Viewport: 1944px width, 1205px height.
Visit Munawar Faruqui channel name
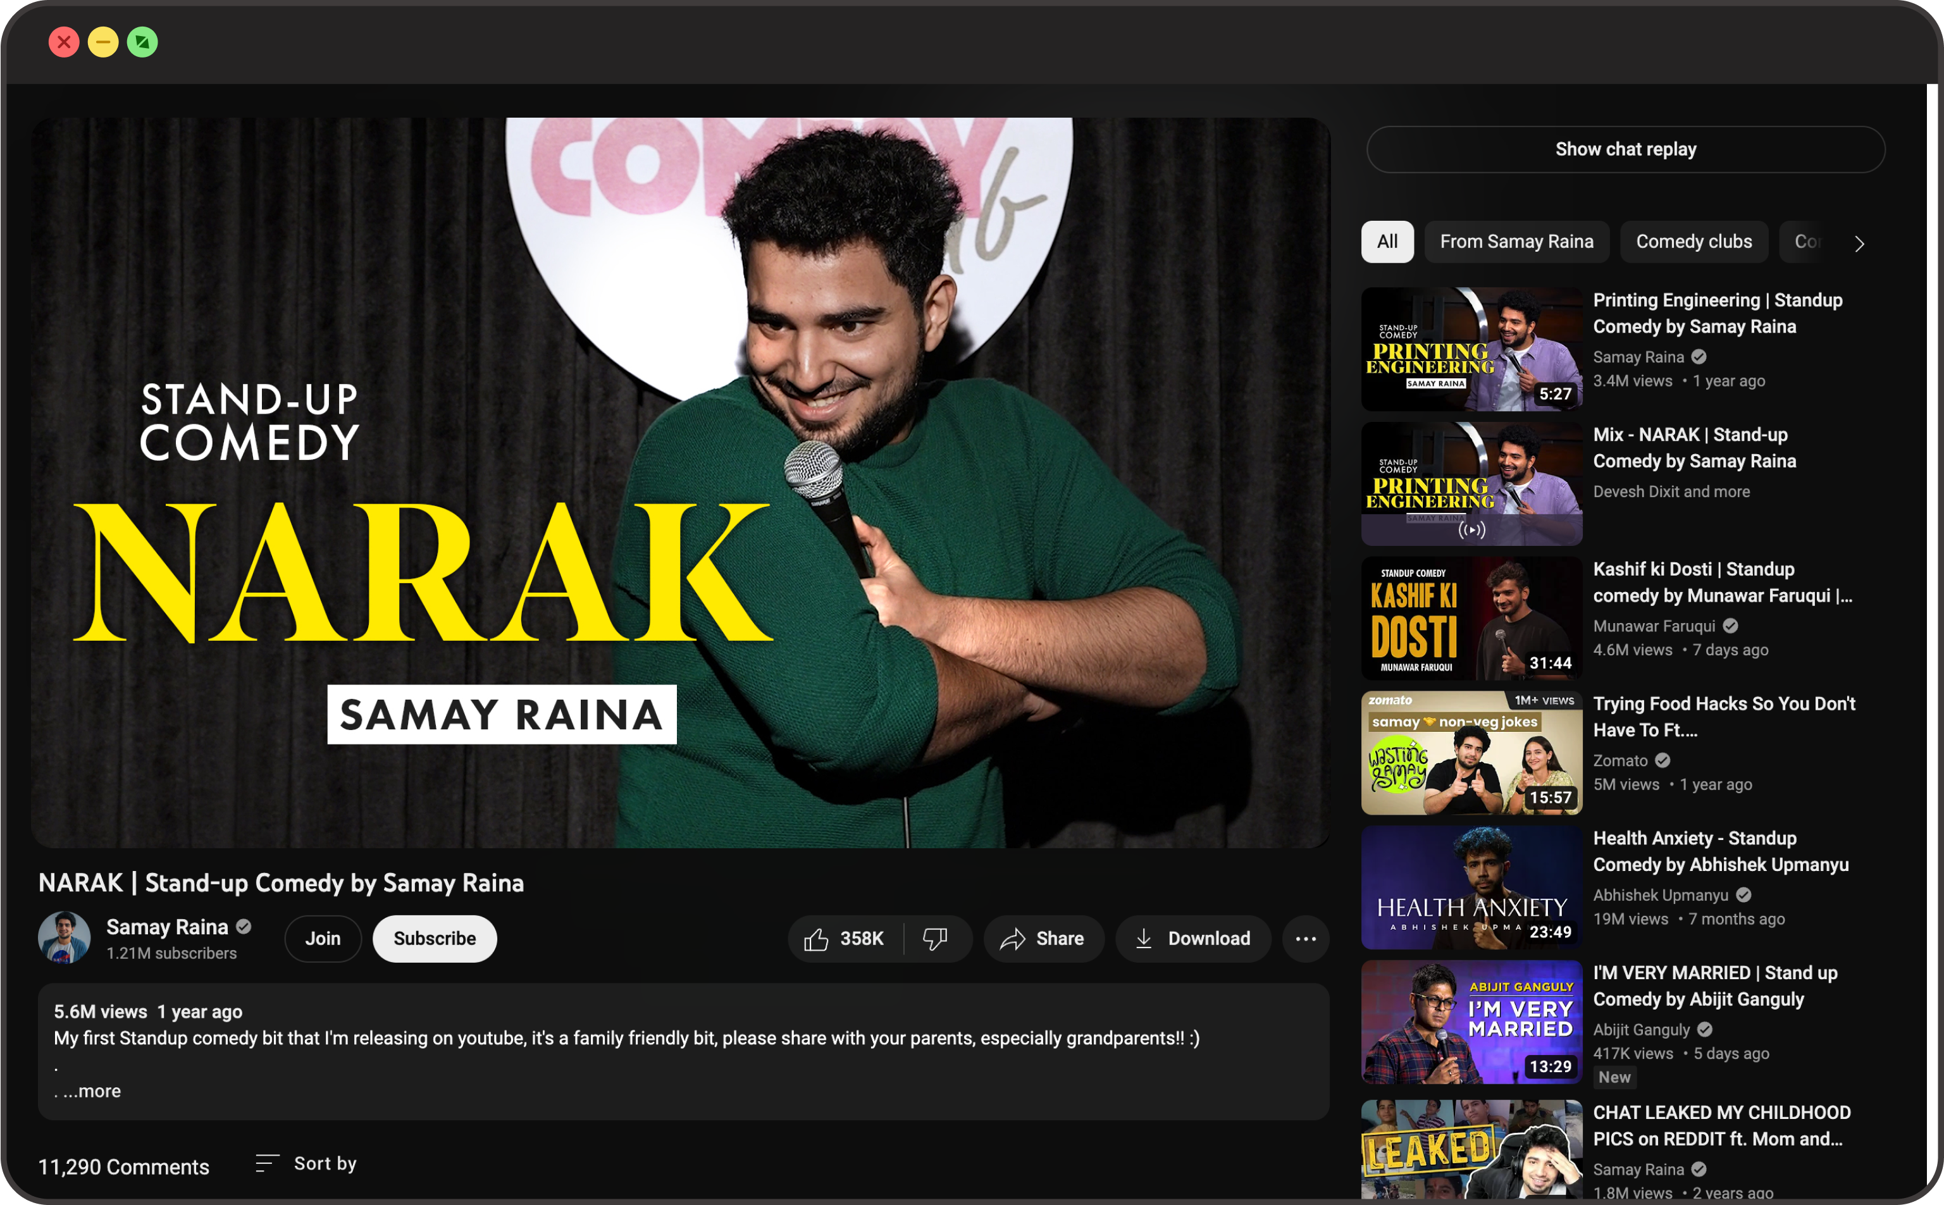[x=1654, y=626]
